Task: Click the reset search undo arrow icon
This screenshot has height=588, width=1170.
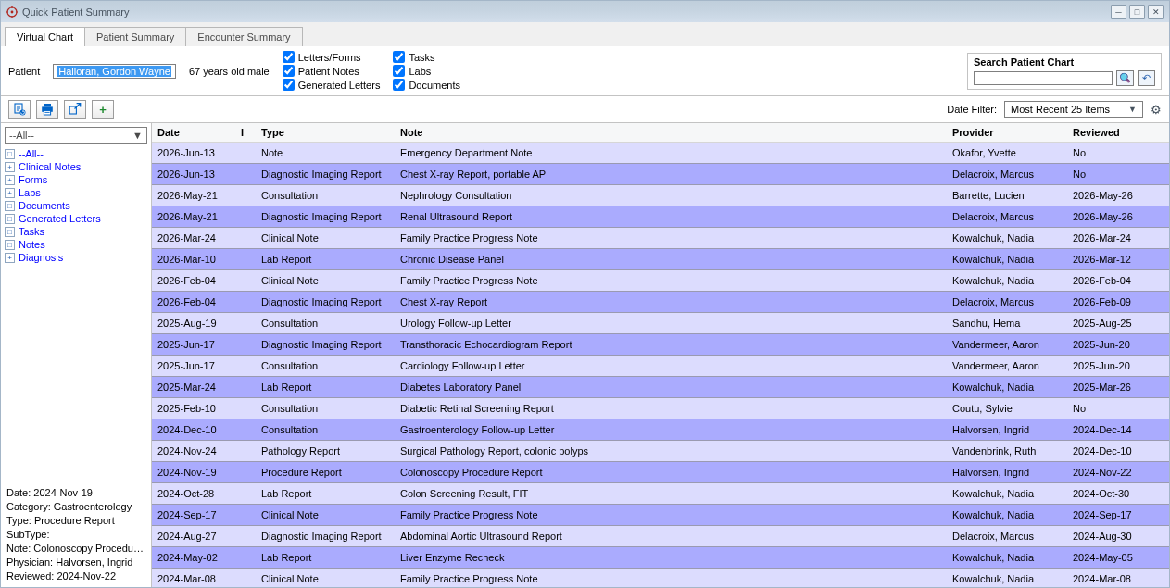Action: point(1146,79)
